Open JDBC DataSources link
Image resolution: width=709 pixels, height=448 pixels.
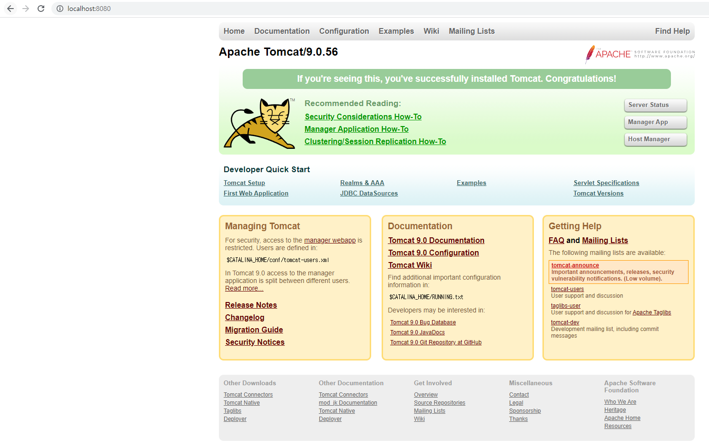click(x=369, y=194)
